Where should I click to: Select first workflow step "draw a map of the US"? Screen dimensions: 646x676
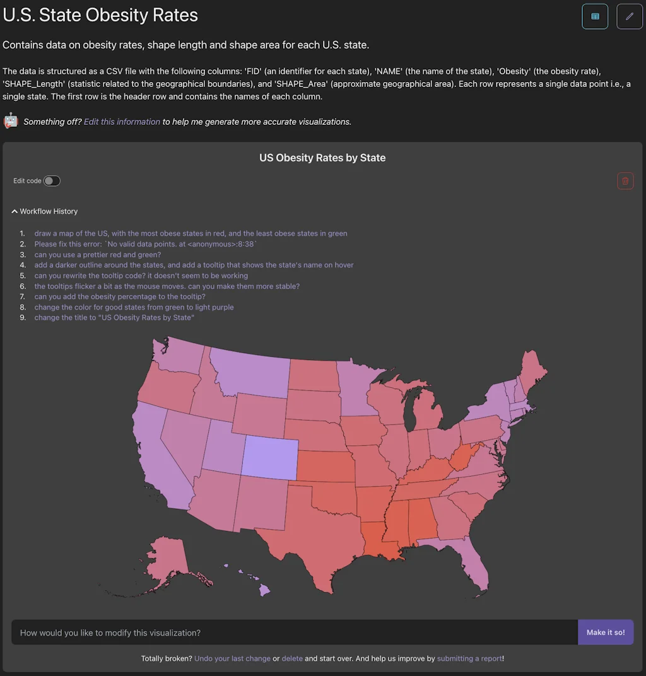(x=191, y=233)
